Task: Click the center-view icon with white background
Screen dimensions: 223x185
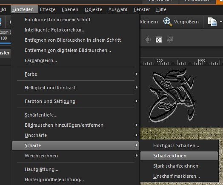Action: [x=159, y=40]
